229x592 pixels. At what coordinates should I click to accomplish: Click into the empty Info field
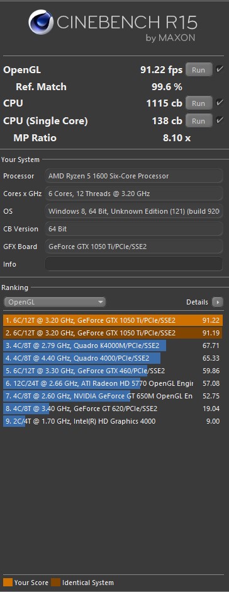[x=134, y=264]
